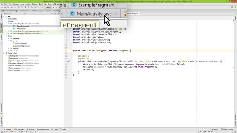
Task: Click the Replace icon in toolbar
Action: (31, 7)
